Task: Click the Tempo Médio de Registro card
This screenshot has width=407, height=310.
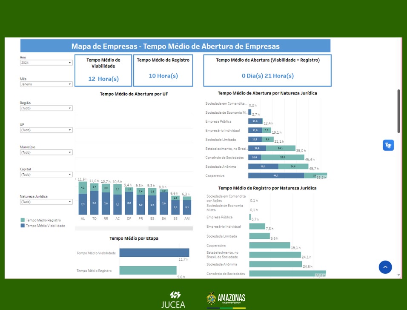Action: coord(163,70)
